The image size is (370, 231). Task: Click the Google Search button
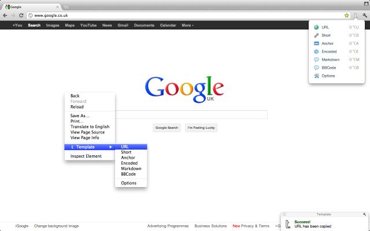point(166,128)
